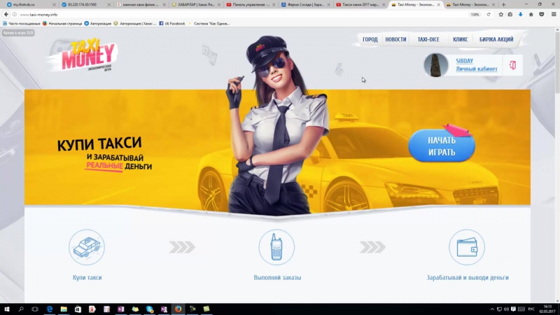Open the bookmarks library icon in the toolbar
The height and width of the screenshot is (315, 560).
[x=510, y=15]
